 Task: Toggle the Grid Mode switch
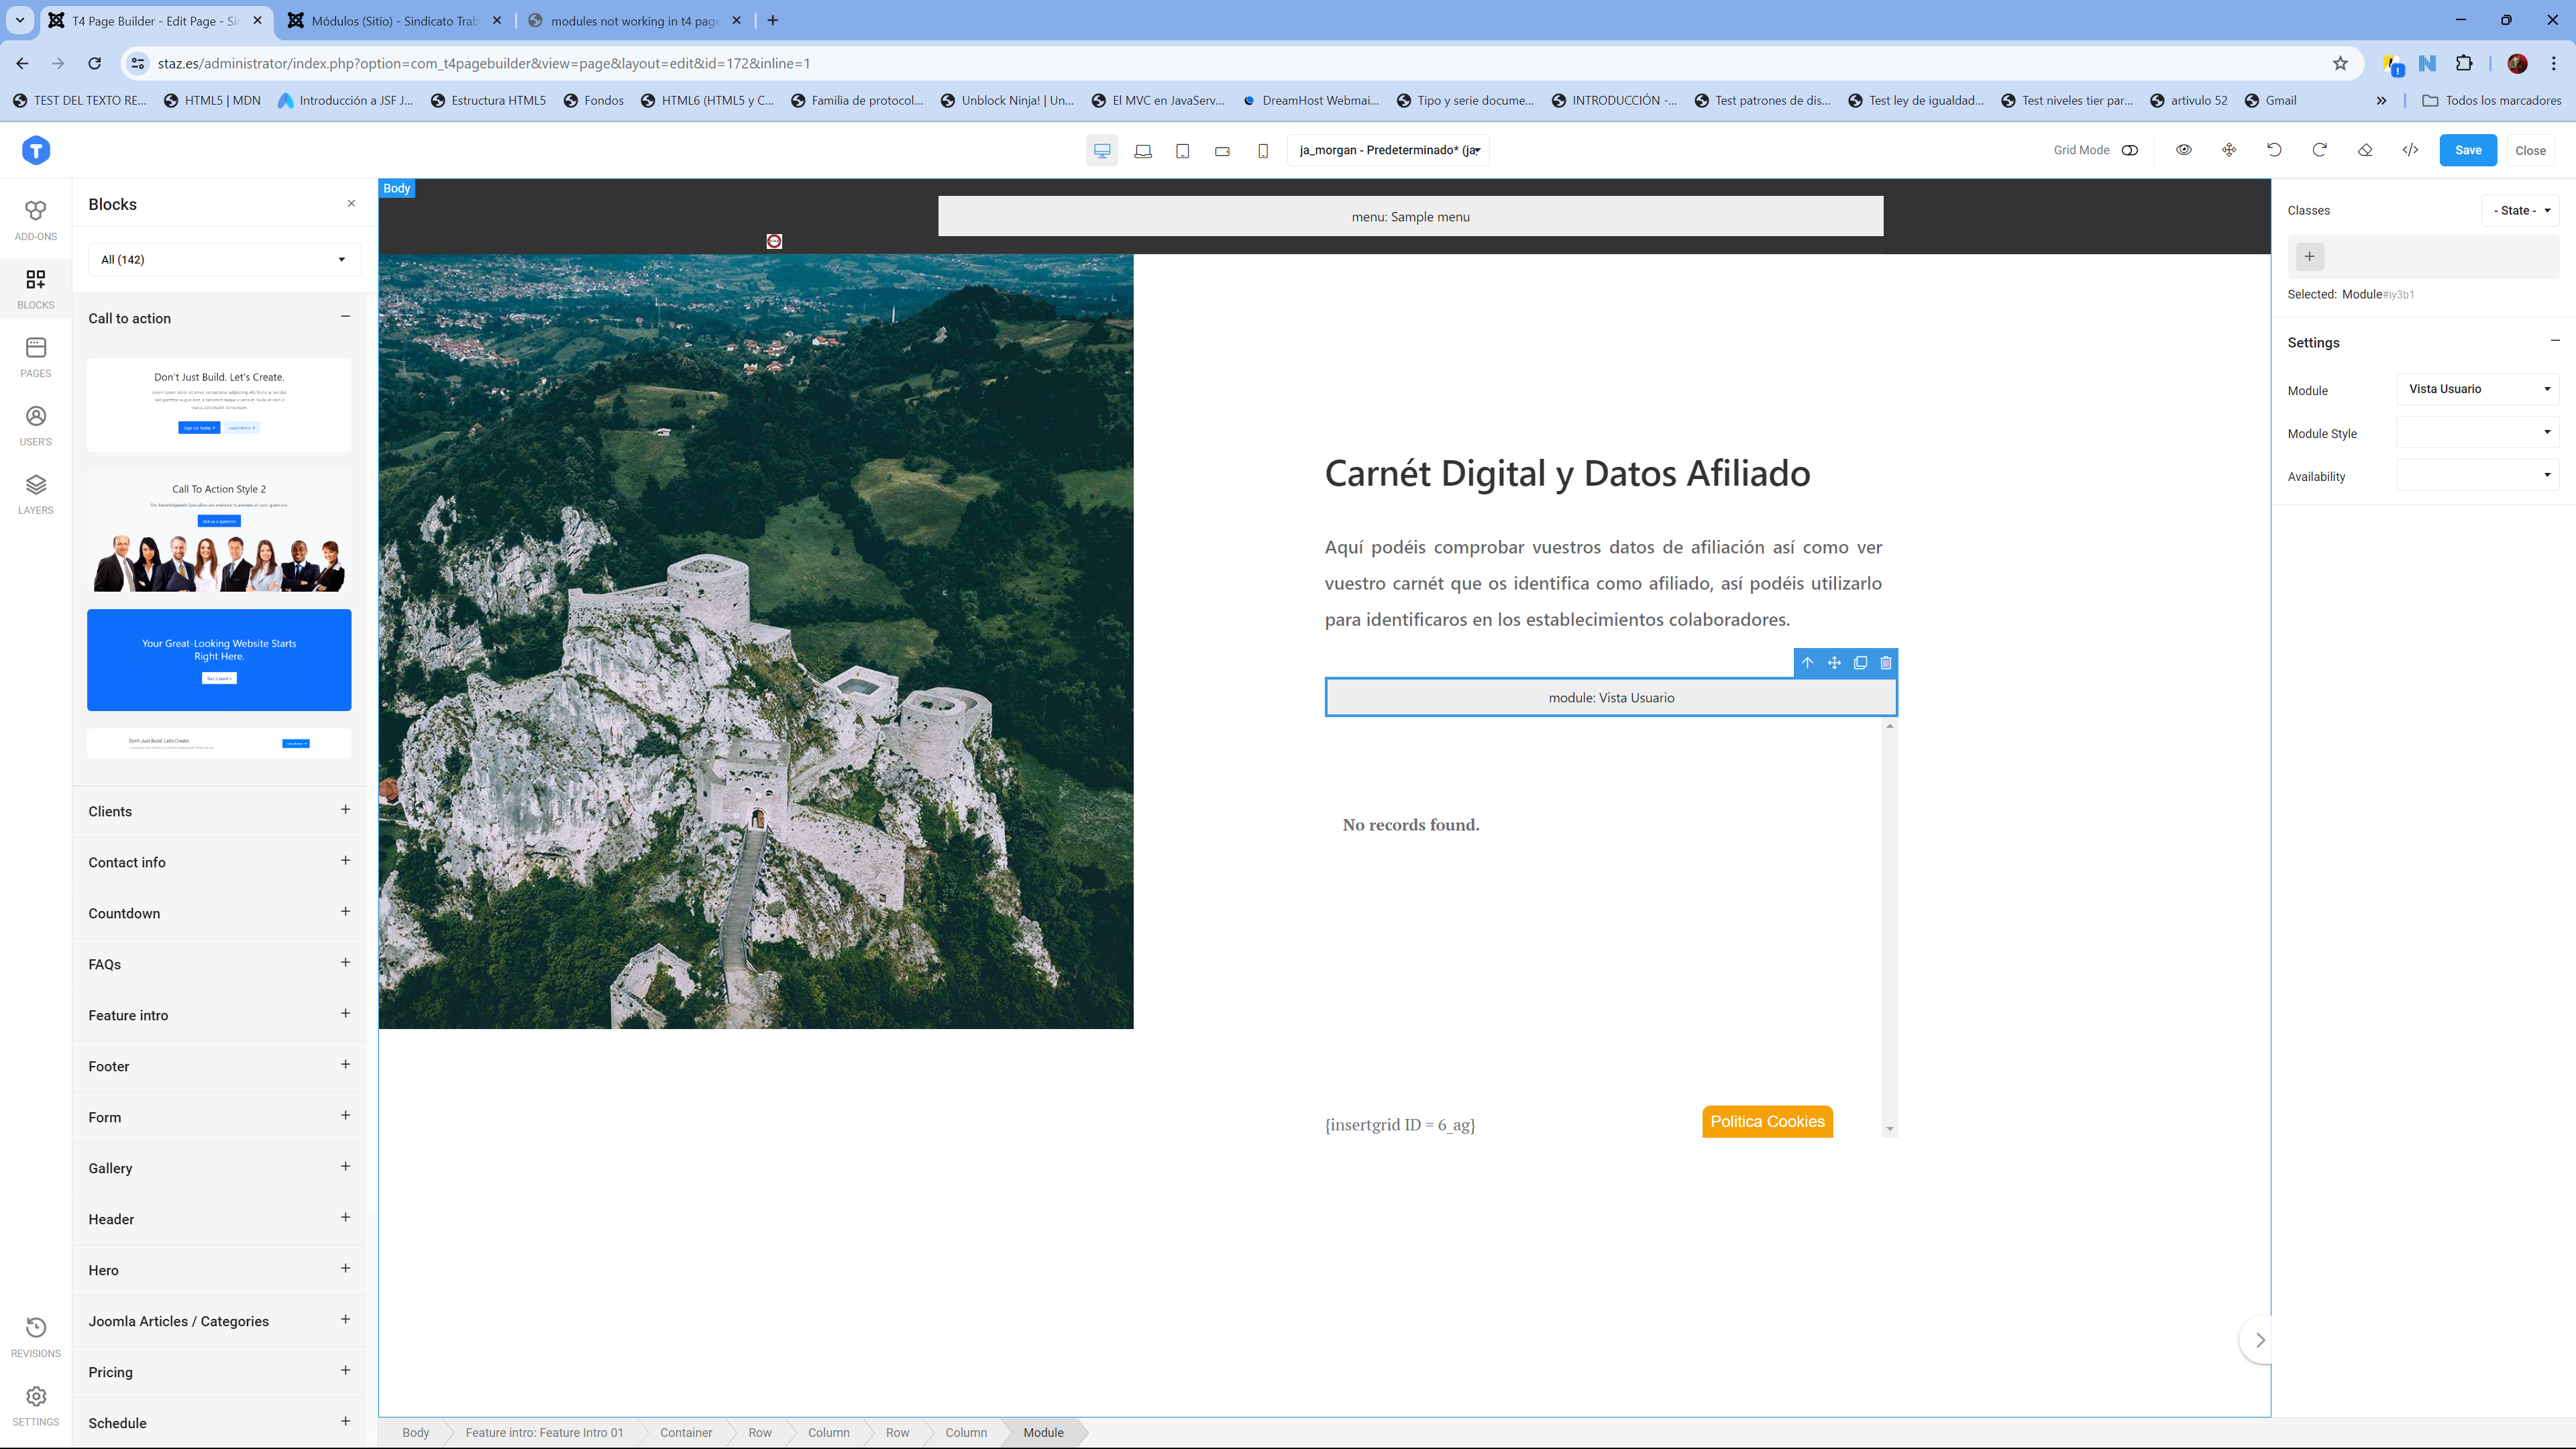2130,150
